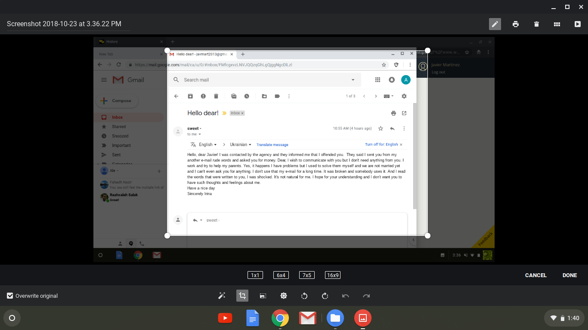Switch to thumbnail grid view

tap(557, 24)
